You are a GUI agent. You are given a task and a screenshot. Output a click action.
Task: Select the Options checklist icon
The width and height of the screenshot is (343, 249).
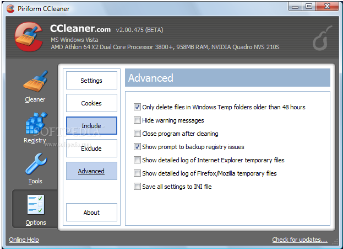(x=36, y=204)
